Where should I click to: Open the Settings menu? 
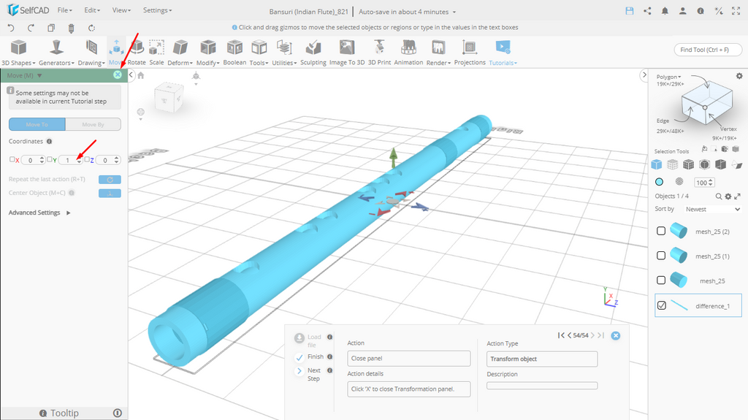(157, 11)
